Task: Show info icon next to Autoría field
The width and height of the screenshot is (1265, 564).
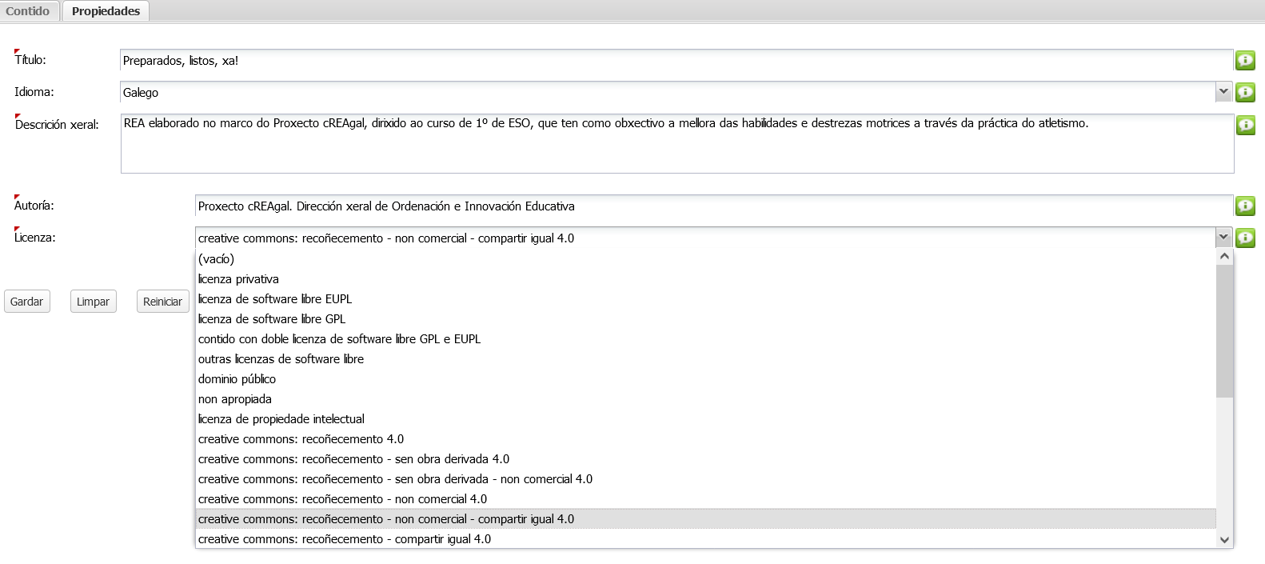Action: point(1245,206)
